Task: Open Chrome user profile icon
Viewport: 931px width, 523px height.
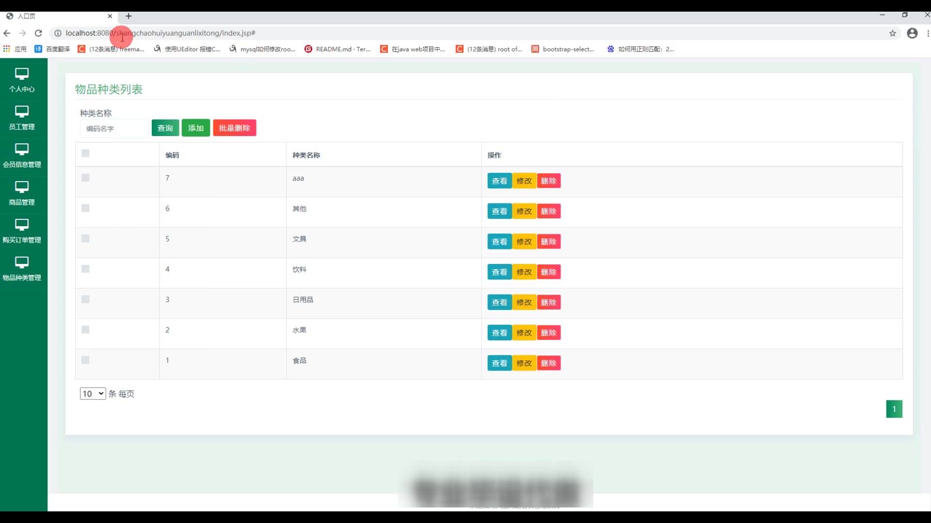Action: click(912, 33)
